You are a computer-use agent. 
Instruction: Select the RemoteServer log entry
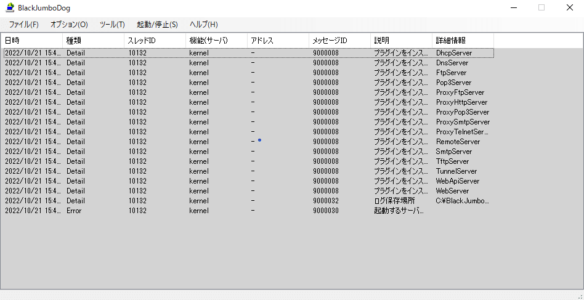click(249, 142)
